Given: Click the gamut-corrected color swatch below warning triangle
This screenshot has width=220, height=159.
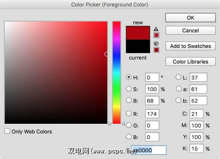Looking at the screenshot, I should [x=156, y=35].
